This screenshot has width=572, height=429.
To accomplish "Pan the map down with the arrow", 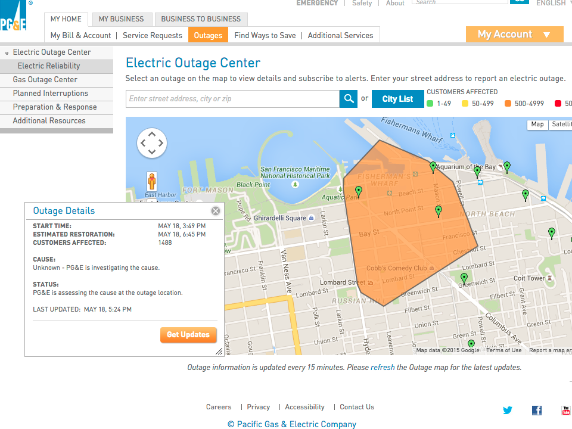I will [x=152, y=151].
